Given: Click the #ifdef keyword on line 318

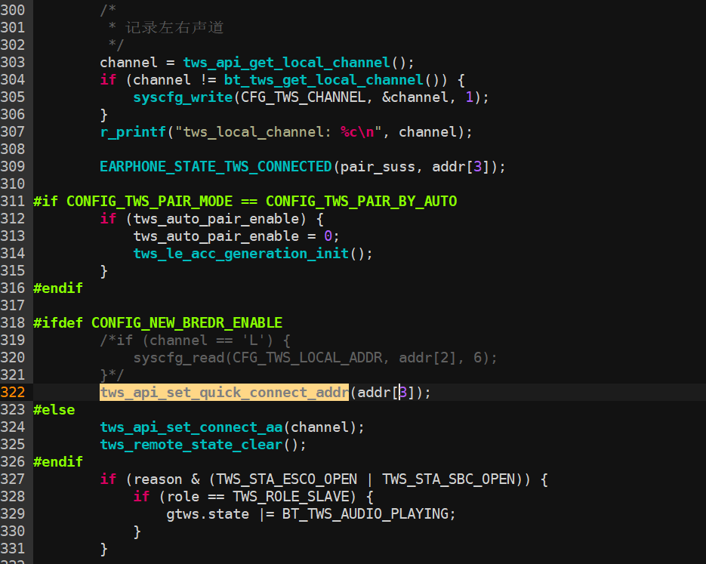Looking at the screenshot, I should (x=58, y=323).
